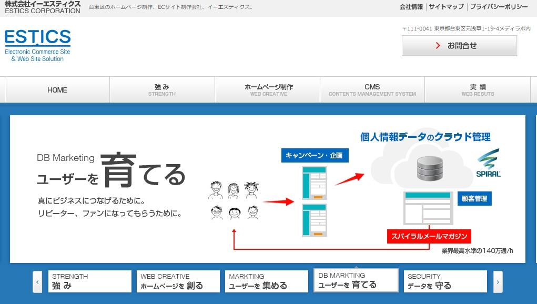Screen dimensions: 537x304
Task: Click the スパイラルメールマガジン red label
Action: pos(429,236)
